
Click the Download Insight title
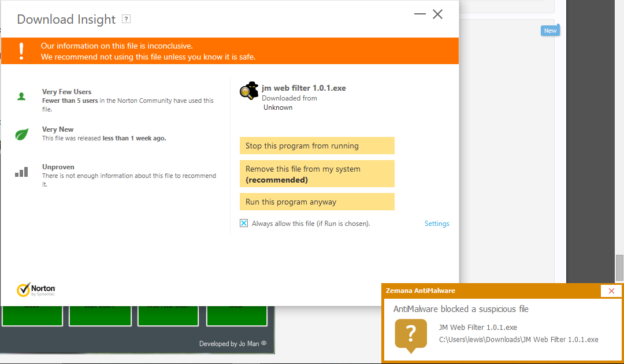(66, 19)
